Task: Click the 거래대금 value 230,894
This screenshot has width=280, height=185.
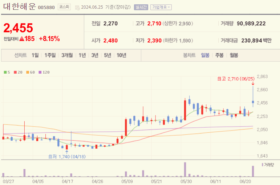Action: tap(252, 41)
